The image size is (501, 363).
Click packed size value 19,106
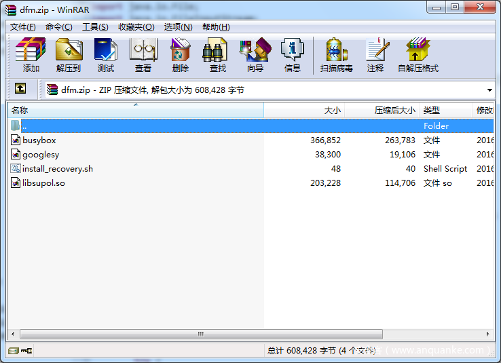coord(403,155)
